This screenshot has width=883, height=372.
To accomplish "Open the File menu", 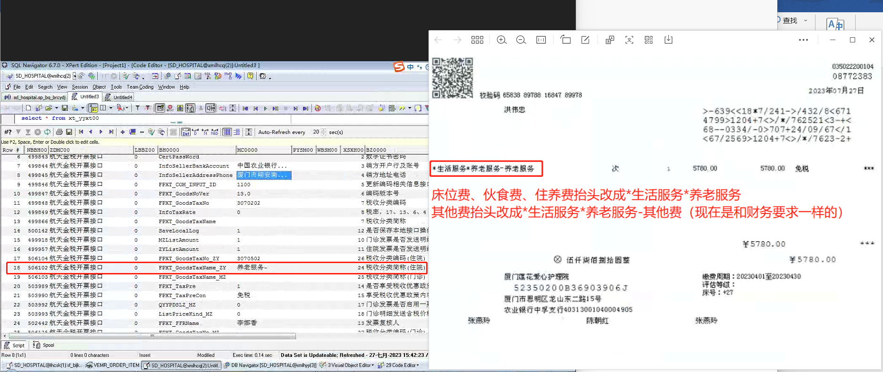I will click(17, 87).
